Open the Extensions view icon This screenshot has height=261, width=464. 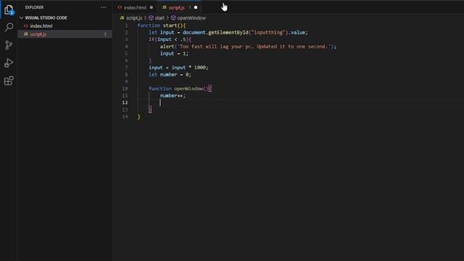[9, 80]
